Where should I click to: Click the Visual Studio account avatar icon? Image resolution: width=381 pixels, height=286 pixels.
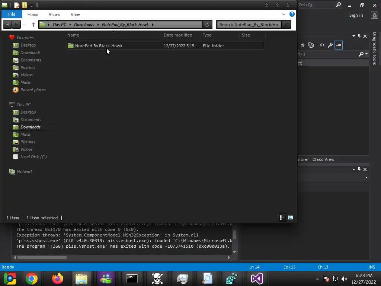(374, 15)
